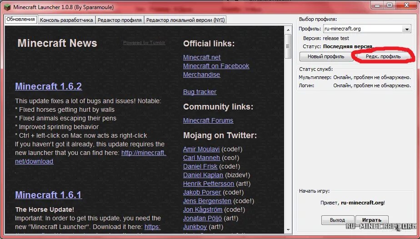This screenshot has height=239, width=420.
Task: Open the Minecraft.net official link
Action: coord(202,57)
